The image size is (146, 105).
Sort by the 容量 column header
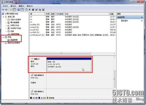pos(113,14)
